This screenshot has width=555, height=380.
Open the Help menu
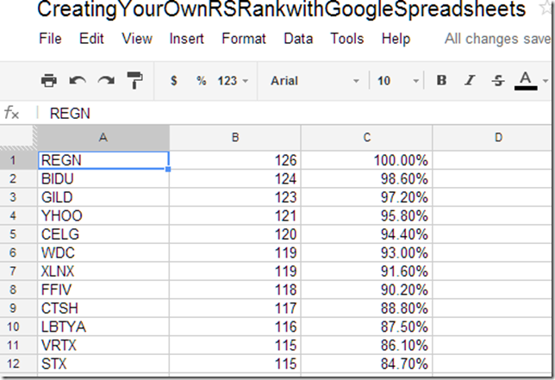tap(396, 38)
